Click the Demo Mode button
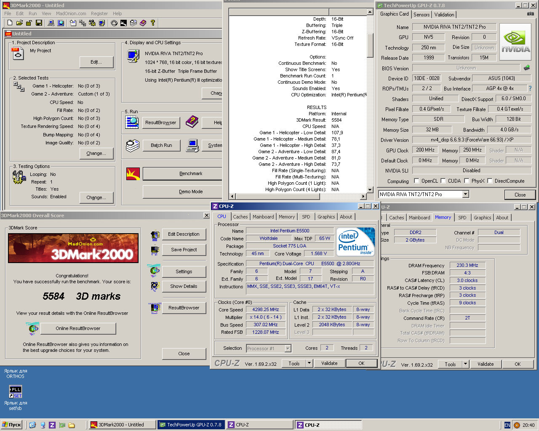This screenshot has height=431, width=539. [x=183, y=192]
